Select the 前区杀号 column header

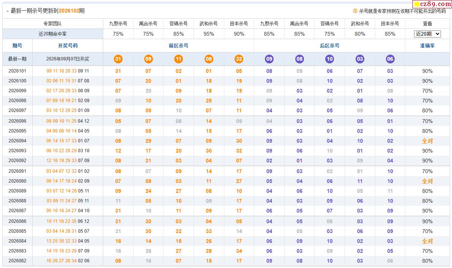pyautogui.click(x=178, y=46)
